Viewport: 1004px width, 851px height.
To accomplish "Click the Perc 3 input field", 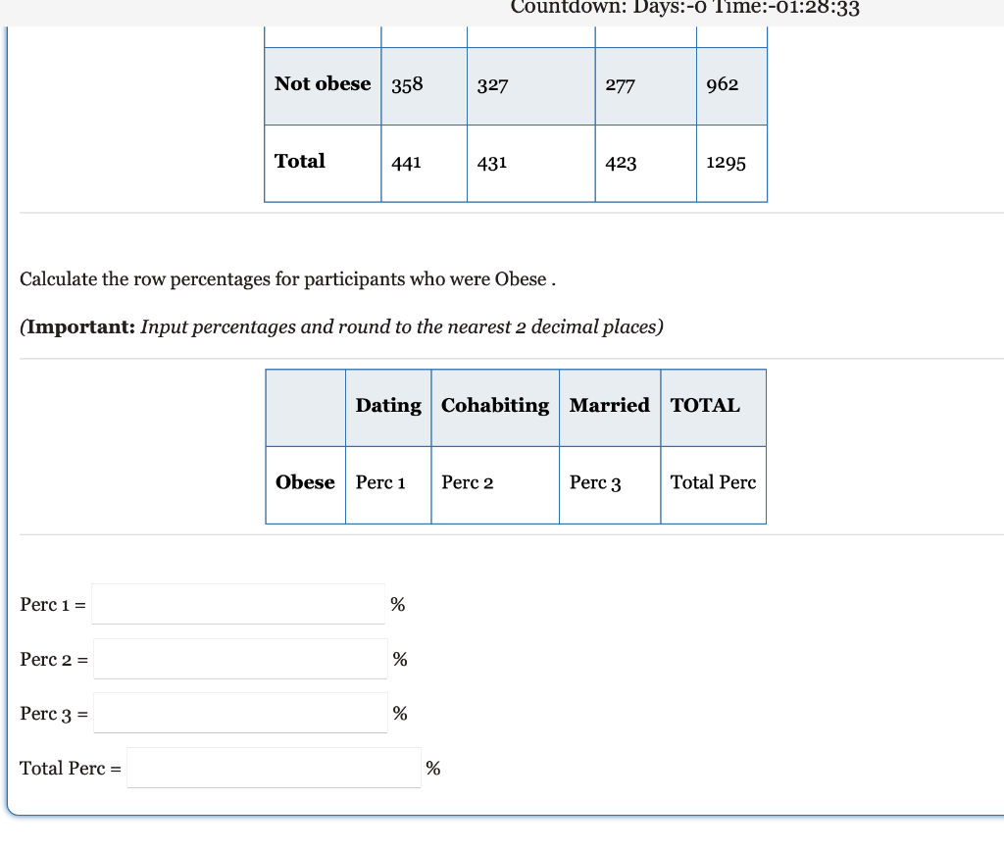I will (241, 713).
